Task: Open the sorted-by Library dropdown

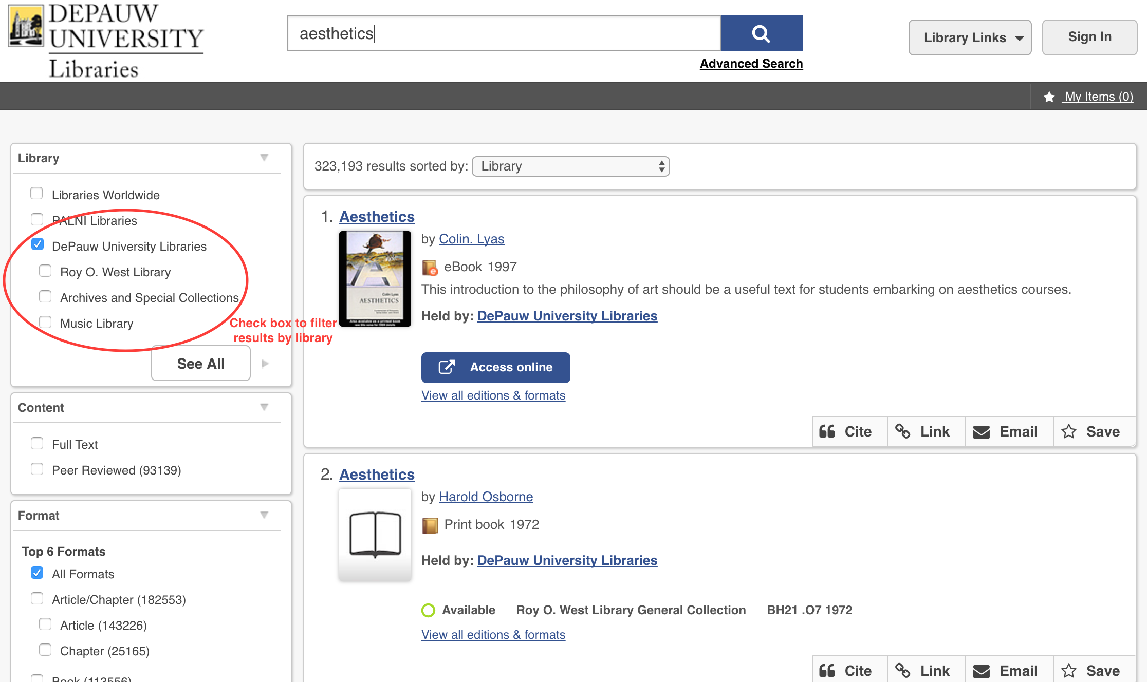Action: point(570,166)
